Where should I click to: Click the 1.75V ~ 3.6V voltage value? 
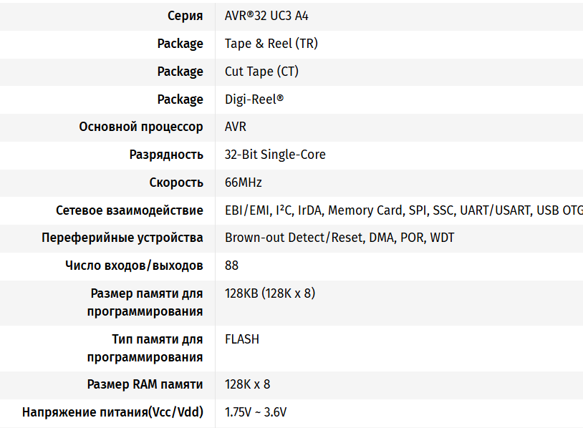[x=256, y=412]
